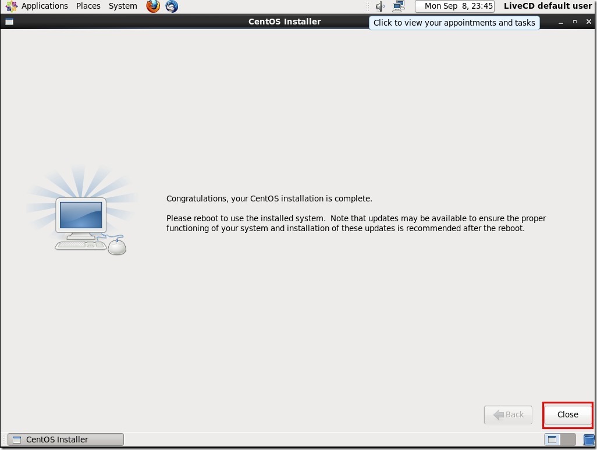The image size is (597, 450).
Task: Click the 'Please reboot to use the installed system' text
Action: point(246,218)
